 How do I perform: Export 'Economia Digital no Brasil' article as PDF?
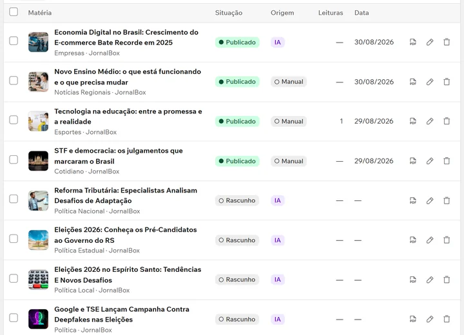coord(413,43)
